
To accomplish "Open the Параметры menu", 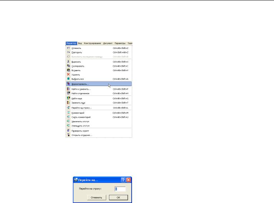I will point(120,43).
